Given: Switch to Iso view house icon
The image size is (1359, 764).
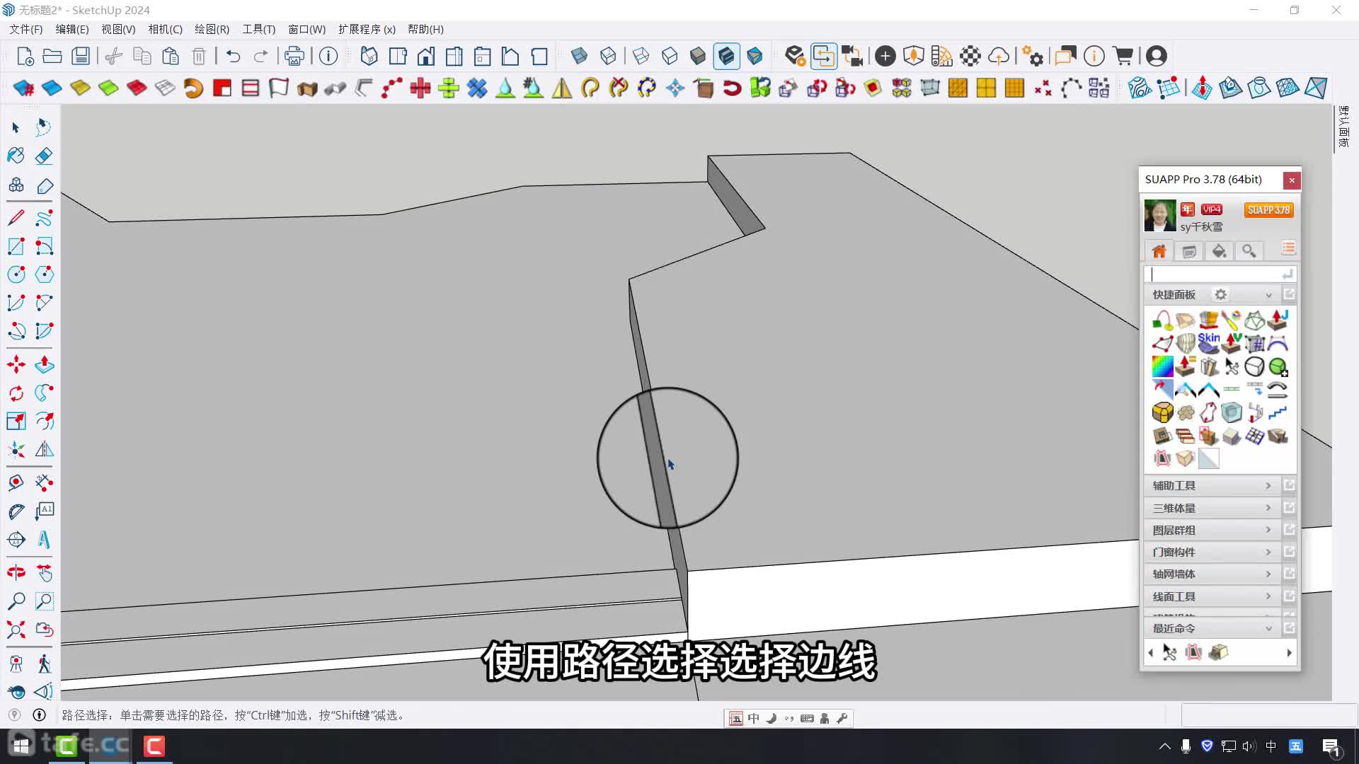Looking at the screenshot, I should [x=369, y=56].
